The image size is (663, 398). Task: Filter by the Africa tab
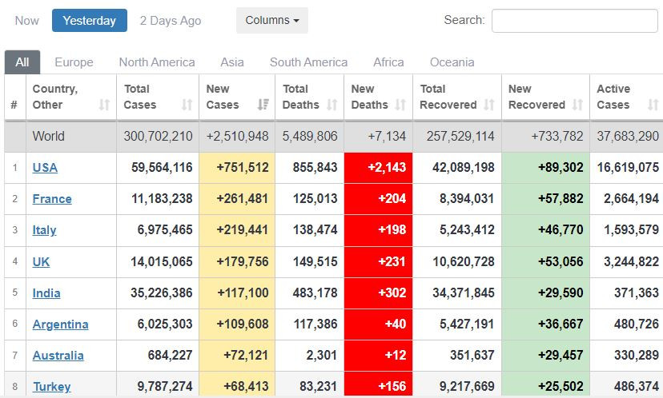pyautogui.click(x=388, y=62)
